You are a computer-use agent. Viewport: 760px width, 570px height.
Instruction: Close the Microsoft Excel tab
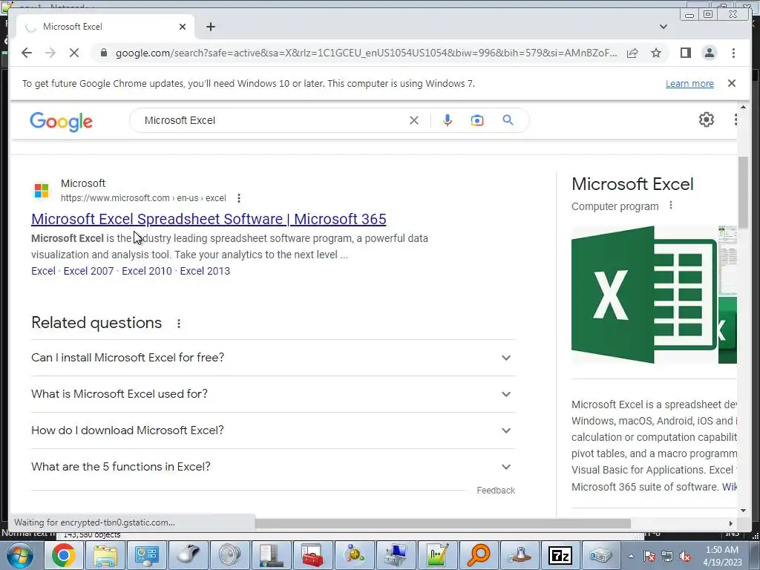183,27
